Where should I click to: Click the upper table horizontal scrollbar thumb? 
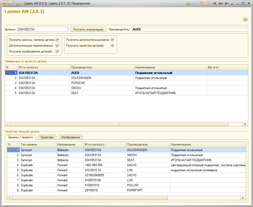(x=119, y=124)
